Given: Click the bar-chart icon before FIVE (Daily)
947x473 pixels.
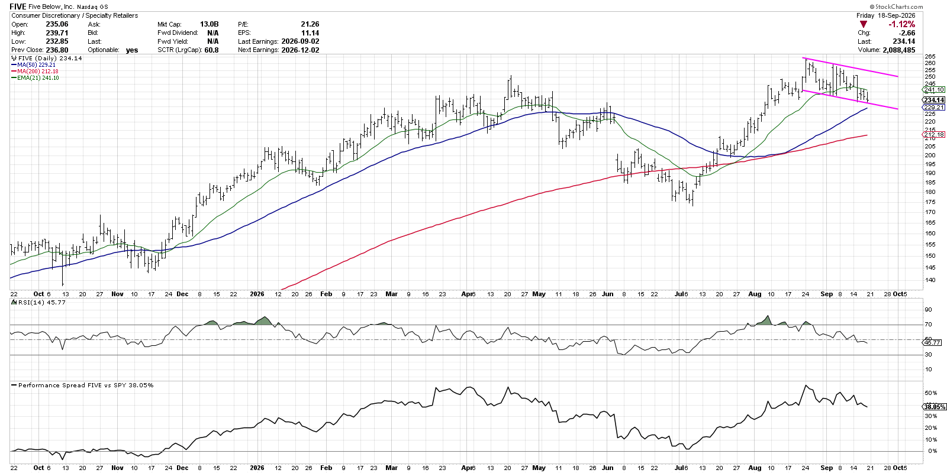Looking at the screenshot, I should point(14,59).
